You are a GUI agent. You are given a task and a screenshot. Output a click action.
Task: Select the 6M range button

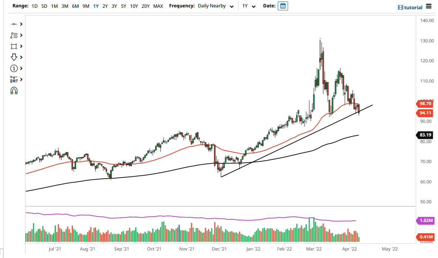[x=75, y=6]
